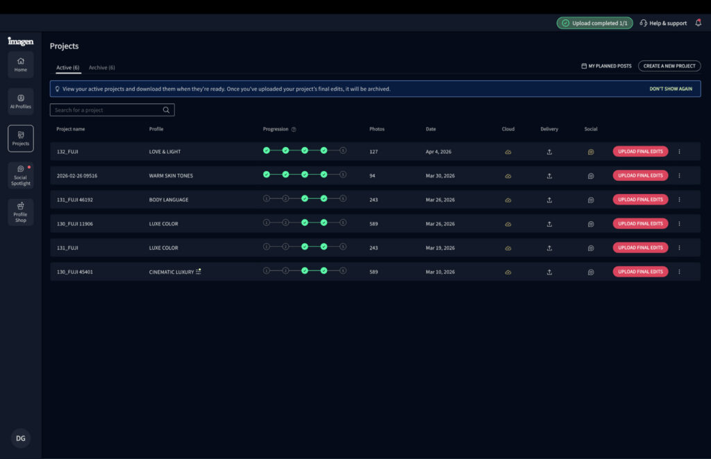Open AI Profiles in the sidebar
711x459 pixels.
[x=21, y=101]
